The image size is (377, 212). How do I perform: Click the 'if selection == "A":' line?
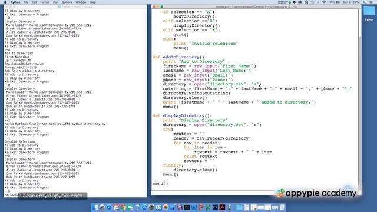point(188,12)
